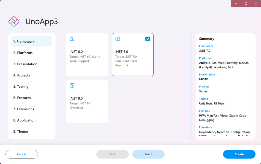Click the .NET 8 badge icon

tap(72, 85)
